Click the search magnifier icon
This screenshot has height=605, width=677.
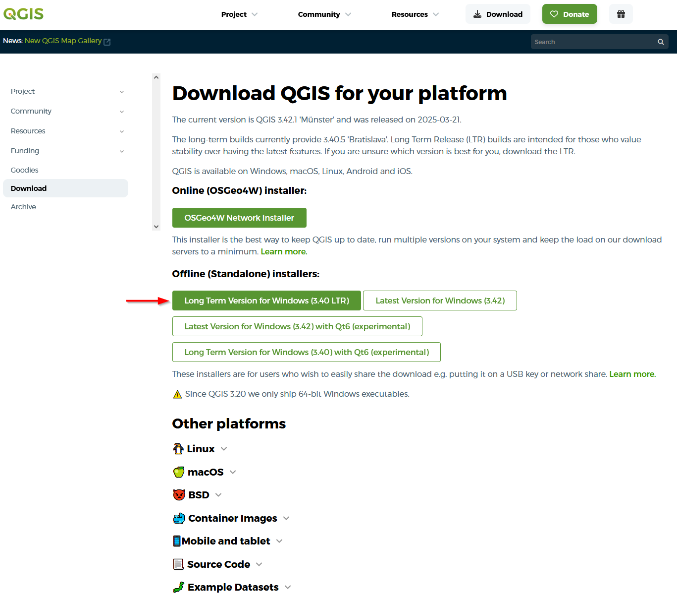click(x=661, y=42)
